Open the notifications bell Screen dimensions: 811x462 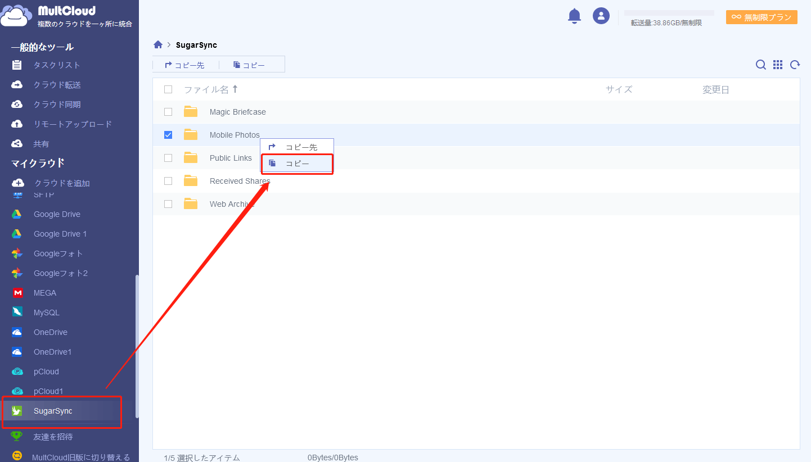pyautogui.click(x=574, y=16)
